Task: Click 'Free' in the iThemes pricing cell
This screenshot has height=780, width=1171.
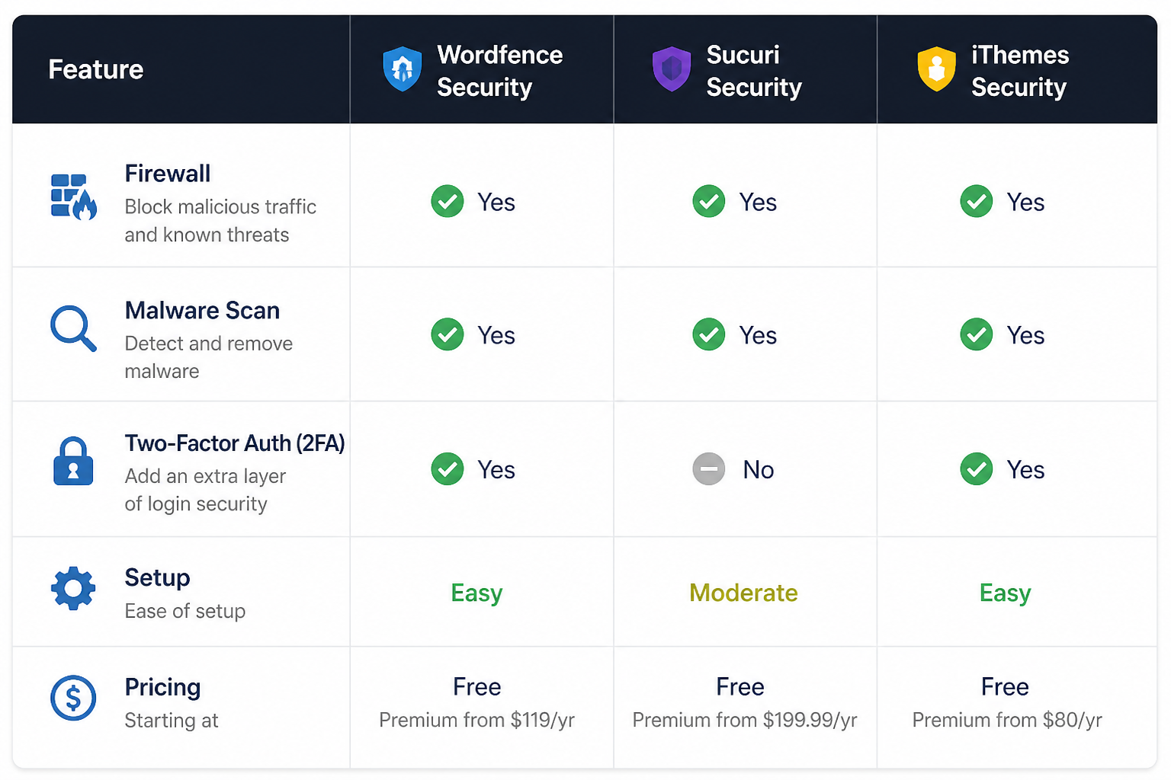Action: pos(1005,687)
